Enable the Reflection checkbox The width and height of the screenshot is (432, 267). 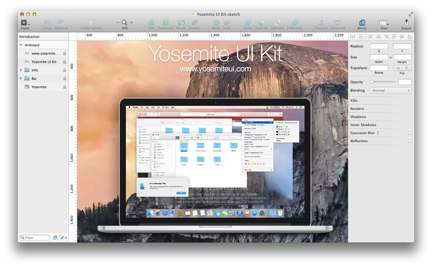(410, 141)
